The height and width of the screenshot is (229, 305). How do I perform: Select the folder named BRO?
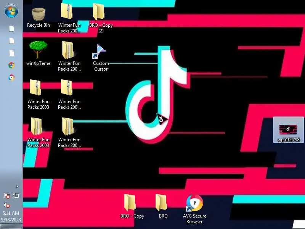[x=163, y=206]
